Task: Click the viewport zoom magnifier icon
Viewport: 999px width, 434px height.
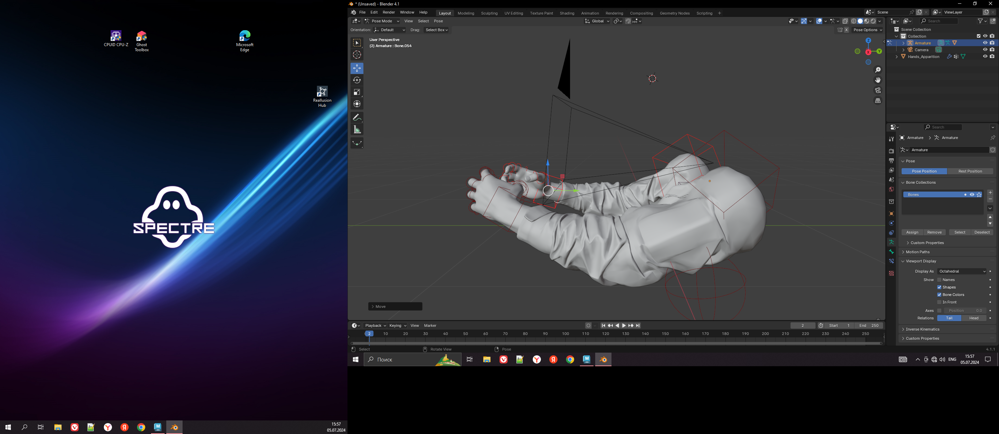Action: [x=878, y=70]
